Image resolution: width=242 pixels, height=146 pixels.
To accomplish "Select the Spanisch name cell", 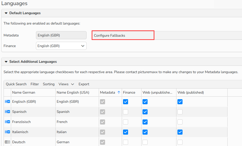I will tap(33, 112).
